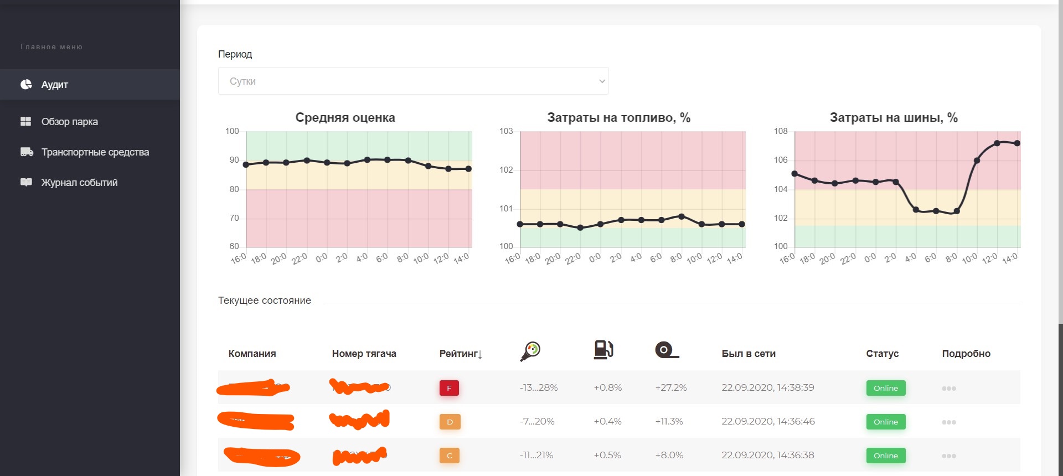Screen dimensions: 1063x476
Task: Sort table by Рейтинг column
Action: click(x=461, y=354)
